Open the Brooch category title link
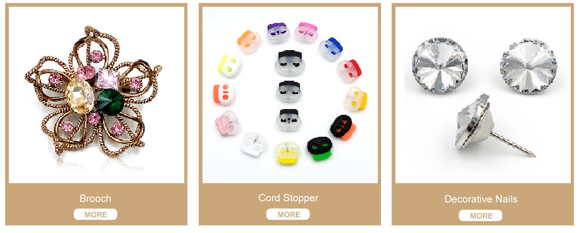 [x=96, y=199]
